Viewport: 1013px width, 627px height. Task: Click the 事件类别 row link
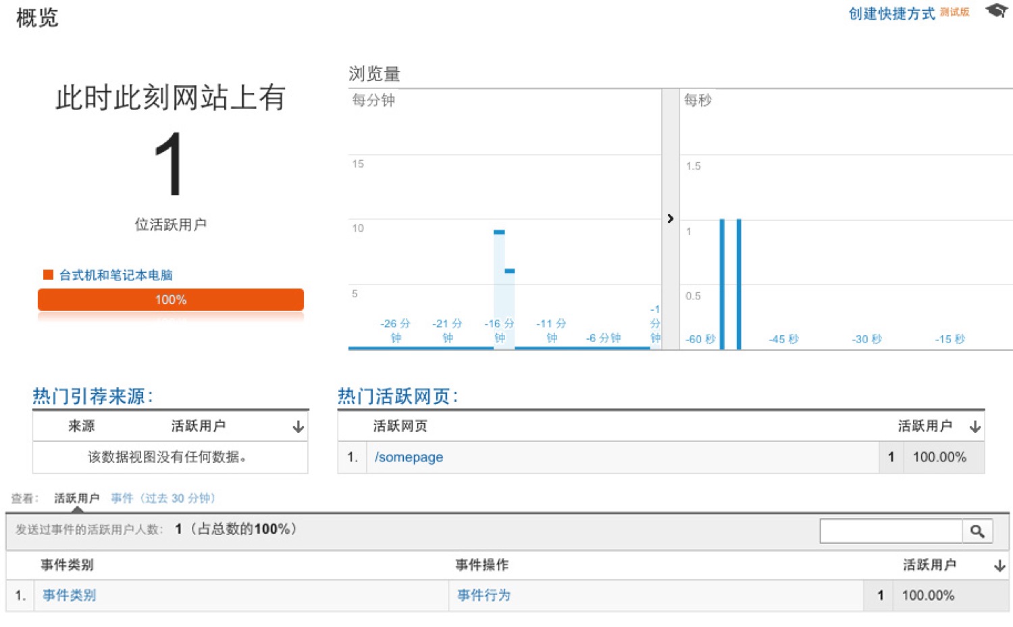(x=69, y=595)
